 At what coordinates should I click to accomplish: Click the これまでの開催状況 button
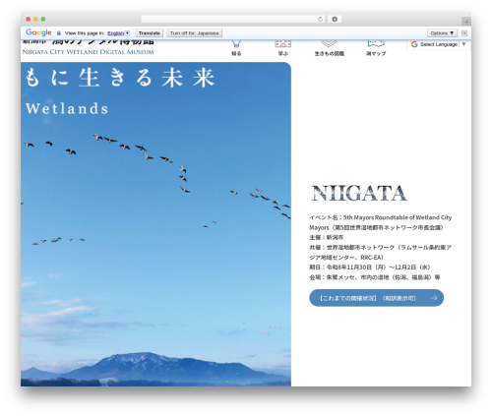tap(376, 298)
